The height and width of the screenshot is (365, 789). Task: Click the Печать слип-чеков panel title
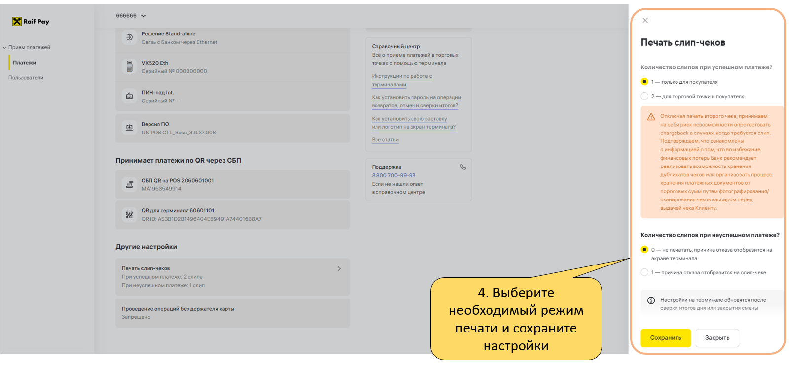point(683,42)
